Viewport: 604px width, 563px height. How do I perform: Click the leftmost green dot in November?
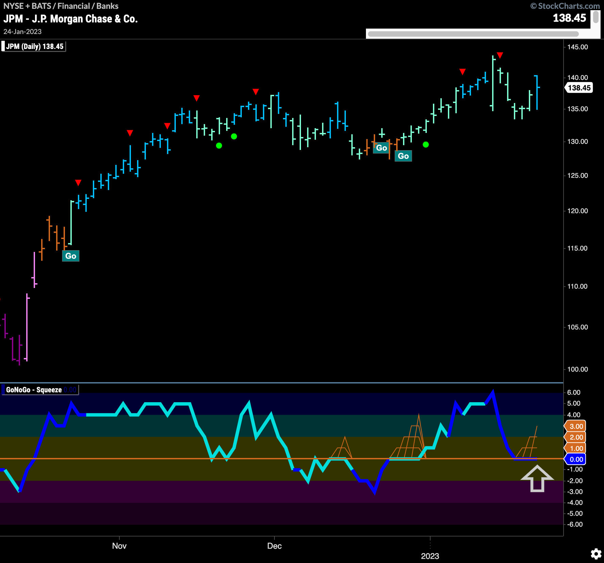point(219,146)
